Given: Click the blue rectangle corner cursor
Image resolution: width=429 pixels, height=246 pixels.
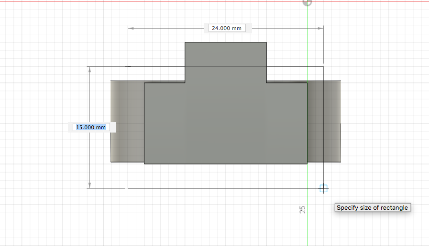Looking at the screenshot, I should 323,188.
